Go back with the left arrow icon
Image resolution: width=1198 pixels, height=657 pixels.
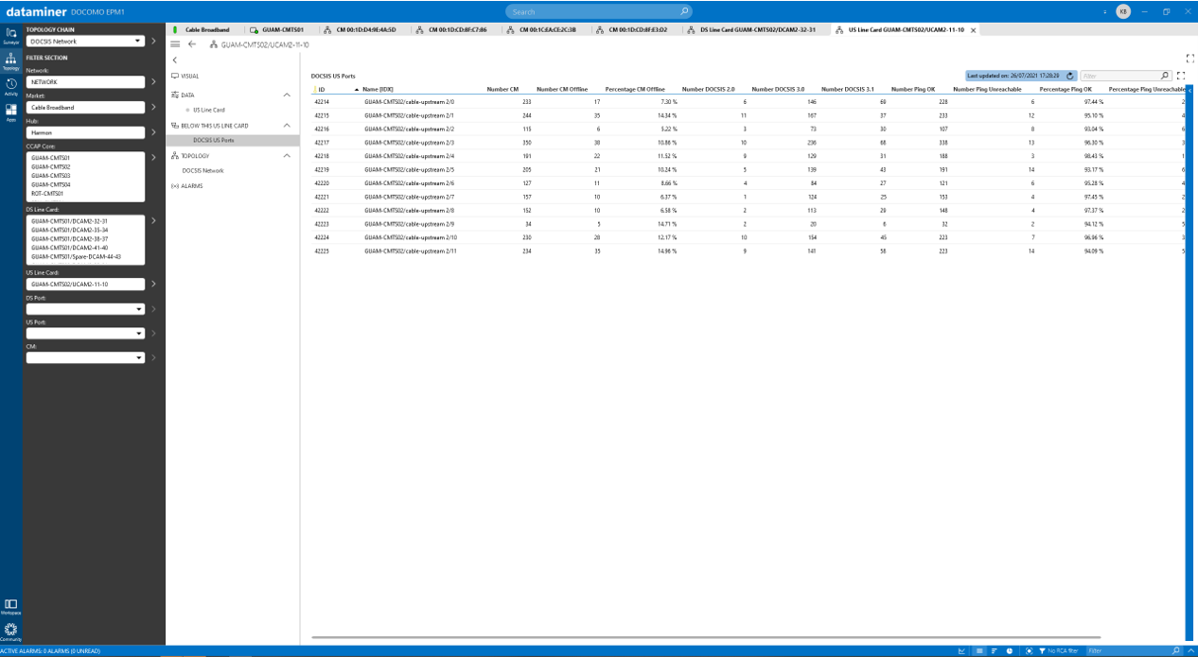192,44
